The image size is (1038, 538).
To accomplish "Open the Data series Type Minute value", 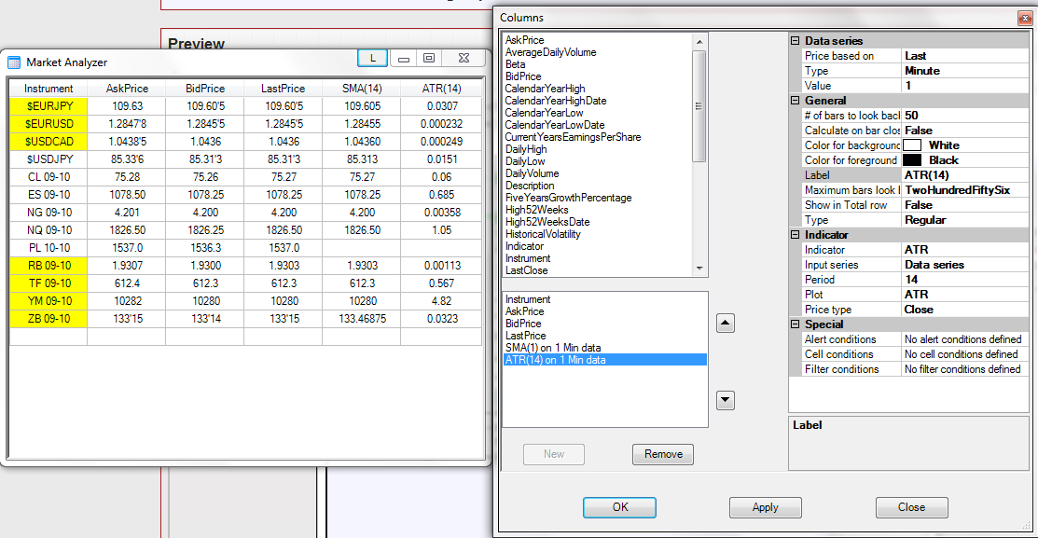I will 965,71.
